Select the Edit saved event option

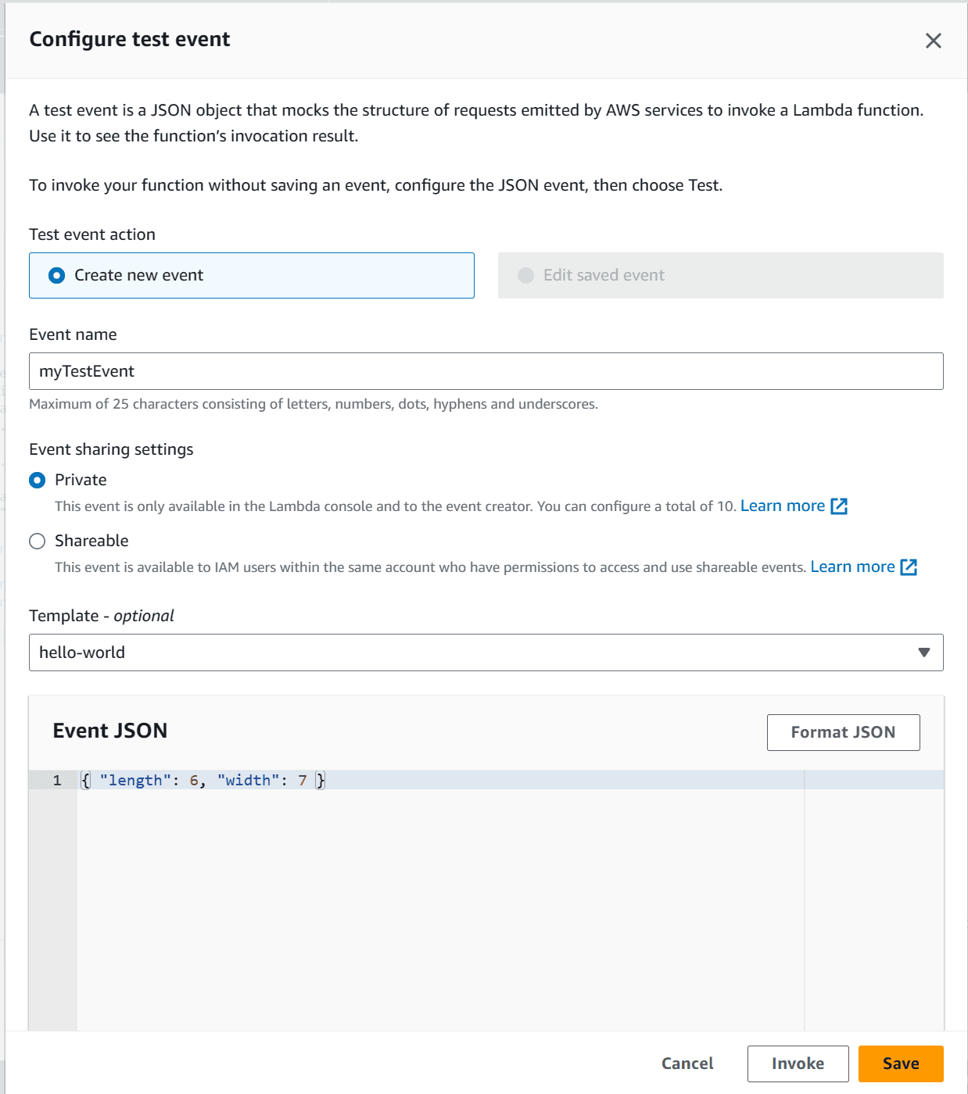525,275
